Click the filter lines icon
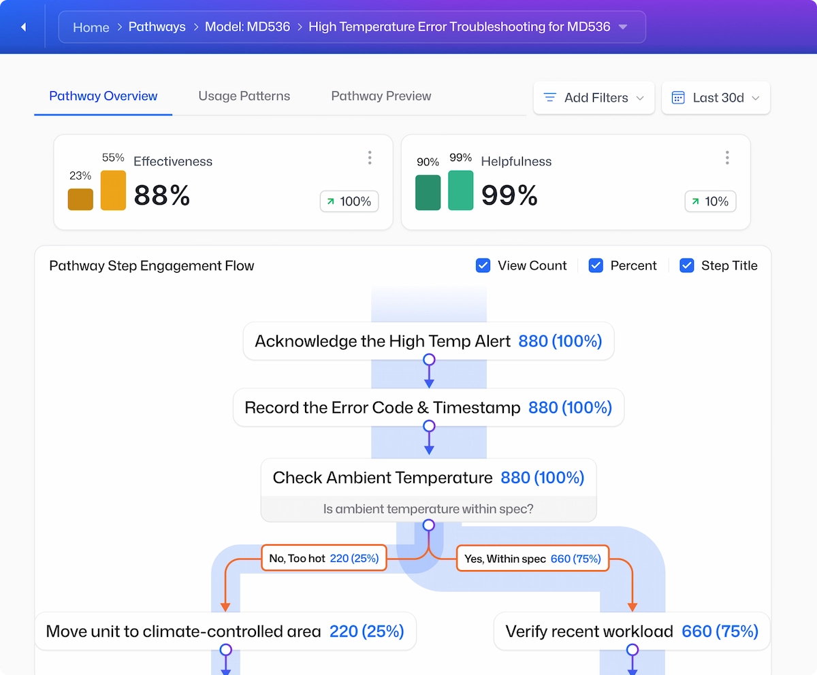The image size is (817, 675). (x=550, y=98)
